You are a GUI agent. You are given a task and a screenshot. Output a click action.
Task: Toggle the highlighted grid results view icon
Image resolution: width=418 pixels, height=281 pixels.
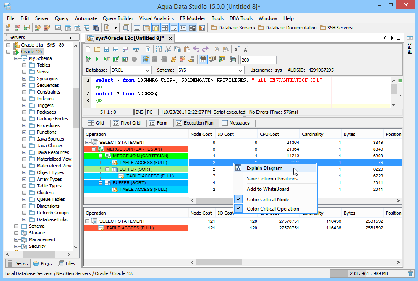pyautogui.click(x=203, y=59)
